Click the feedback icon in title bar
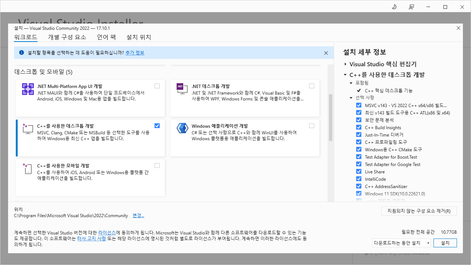The height and width of the screenshot is (265, 471). [x=411, y=7]
